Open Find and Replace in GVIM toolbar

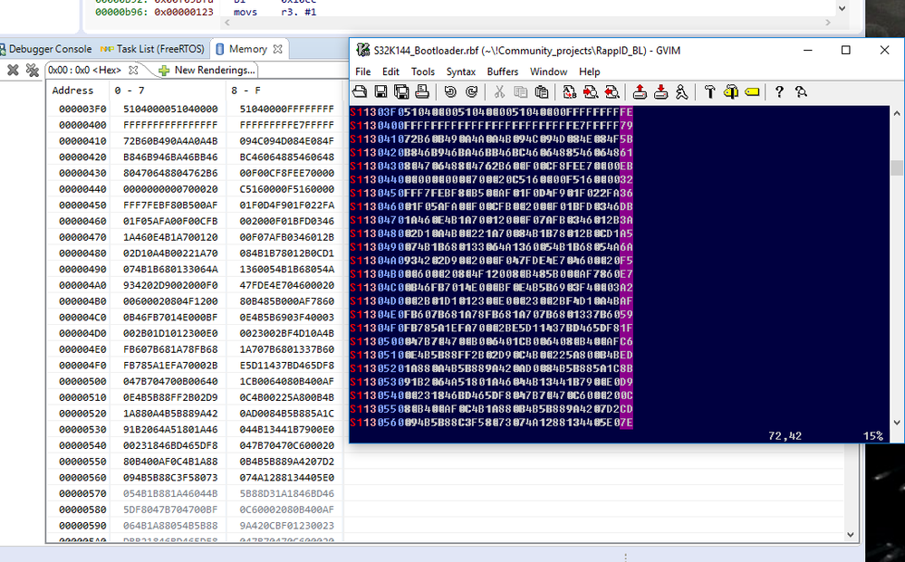click(569, 91)
